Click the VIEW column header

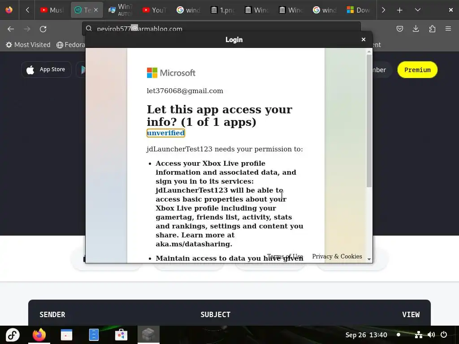point(411,314)
